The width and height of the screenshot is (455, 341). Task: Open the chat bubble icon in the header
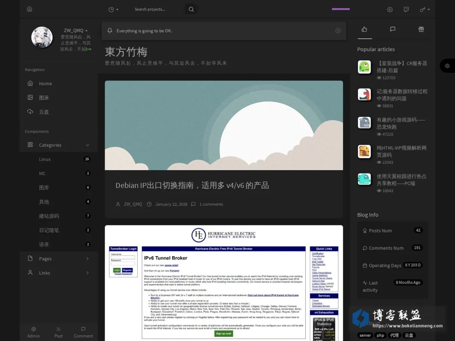pos(406,9)
